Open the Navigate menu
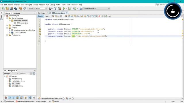 (x=28, y=5)
